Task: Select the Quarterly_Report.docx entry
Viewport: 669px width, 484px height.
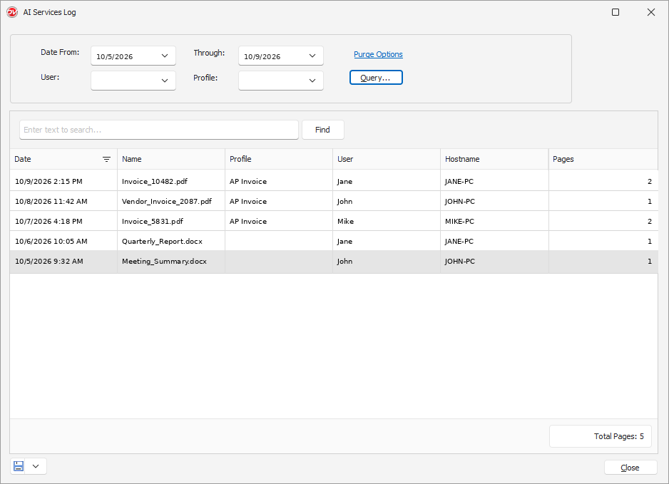Action: [x=334, y=241]
